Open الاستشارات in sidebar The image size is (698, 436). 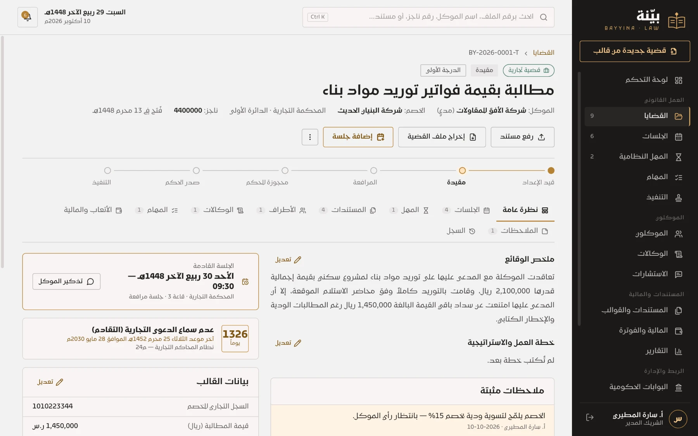(637, 274)
